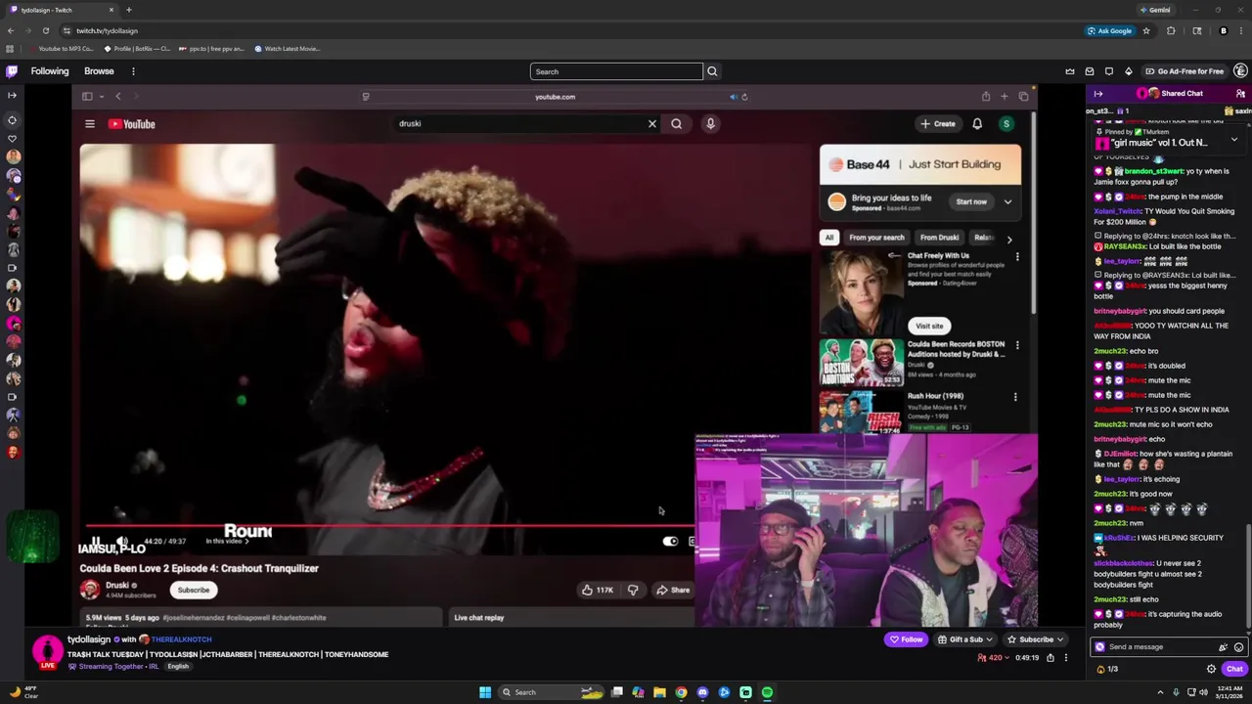The width and height of the screenshot is (1252, 704).
Task: Open THEREALKNOTCH collaborator link
Action: pyautogui.click(x=181, y=639)
